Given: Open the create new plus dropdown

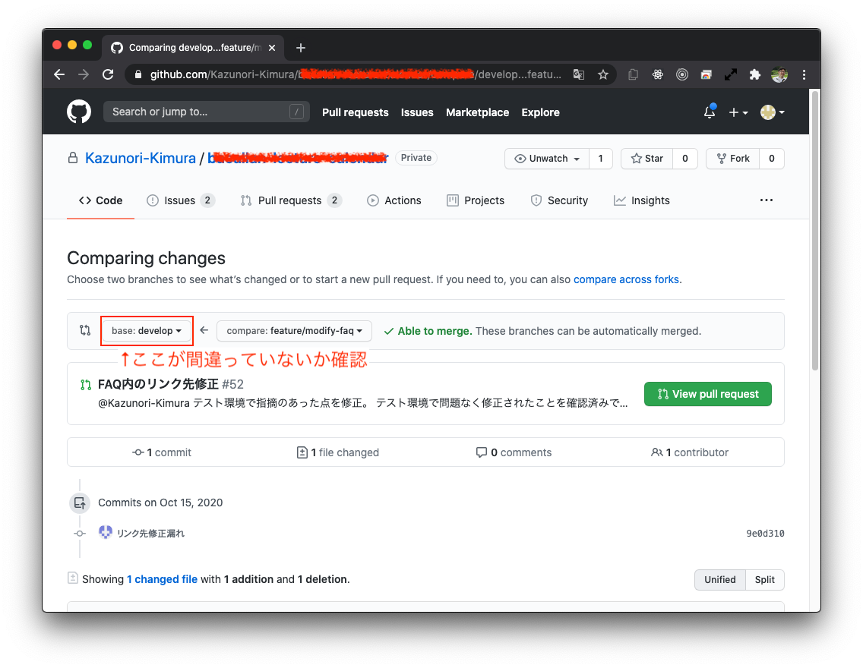Looking at the screenshot, I should tap(738, 112).
